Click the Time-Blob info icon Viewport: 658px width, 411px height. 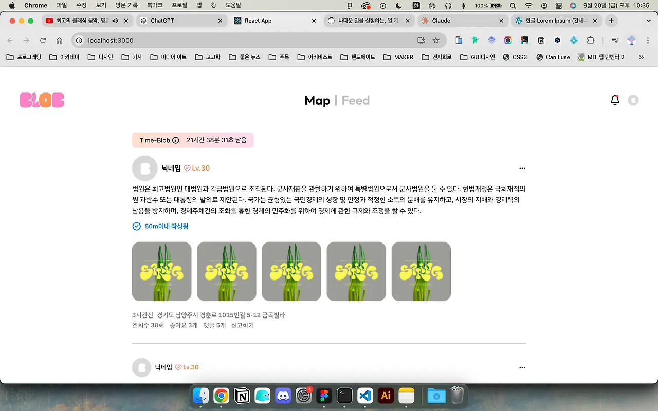pyautogui.click(x=176, y=140)
